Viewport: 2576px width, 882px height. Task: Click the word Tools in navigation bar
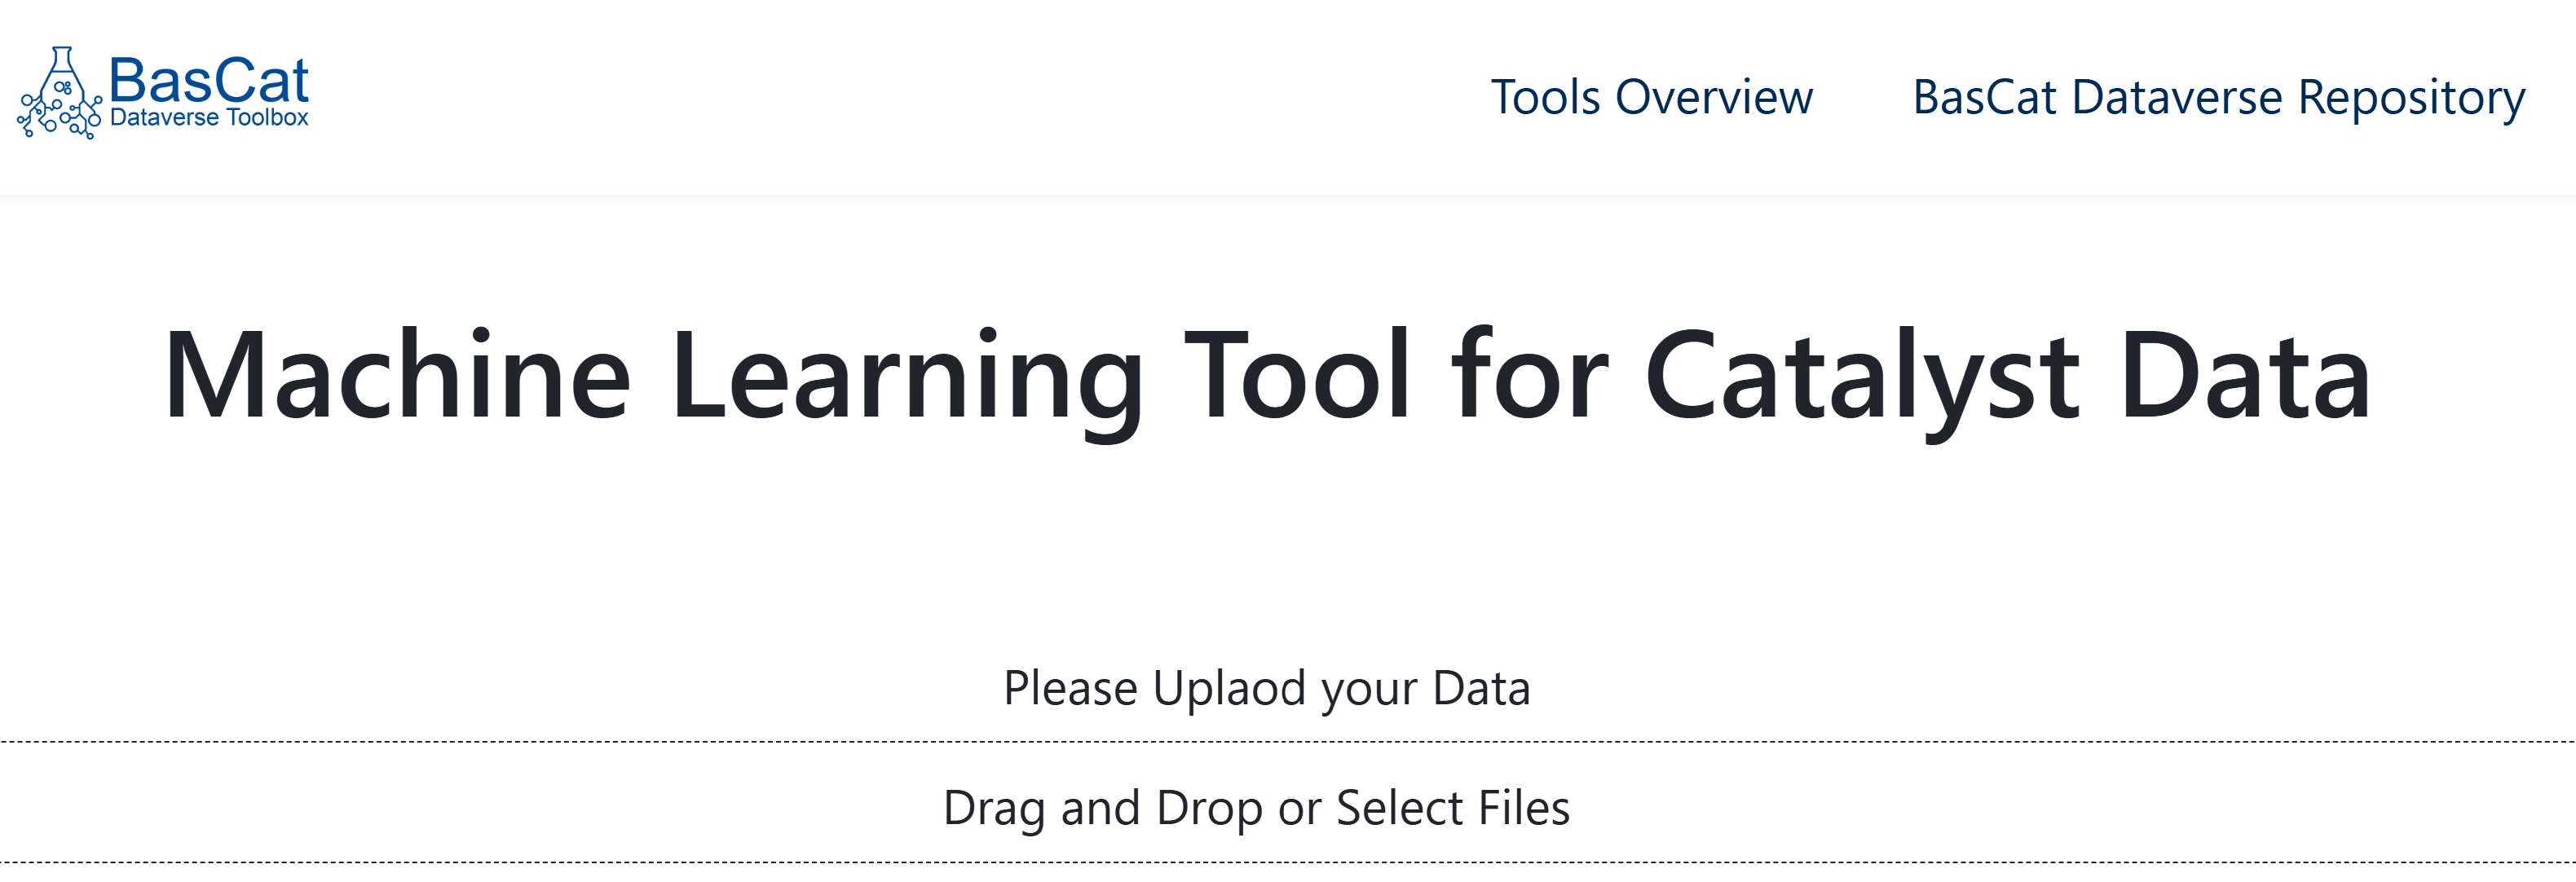[1545, 97]
